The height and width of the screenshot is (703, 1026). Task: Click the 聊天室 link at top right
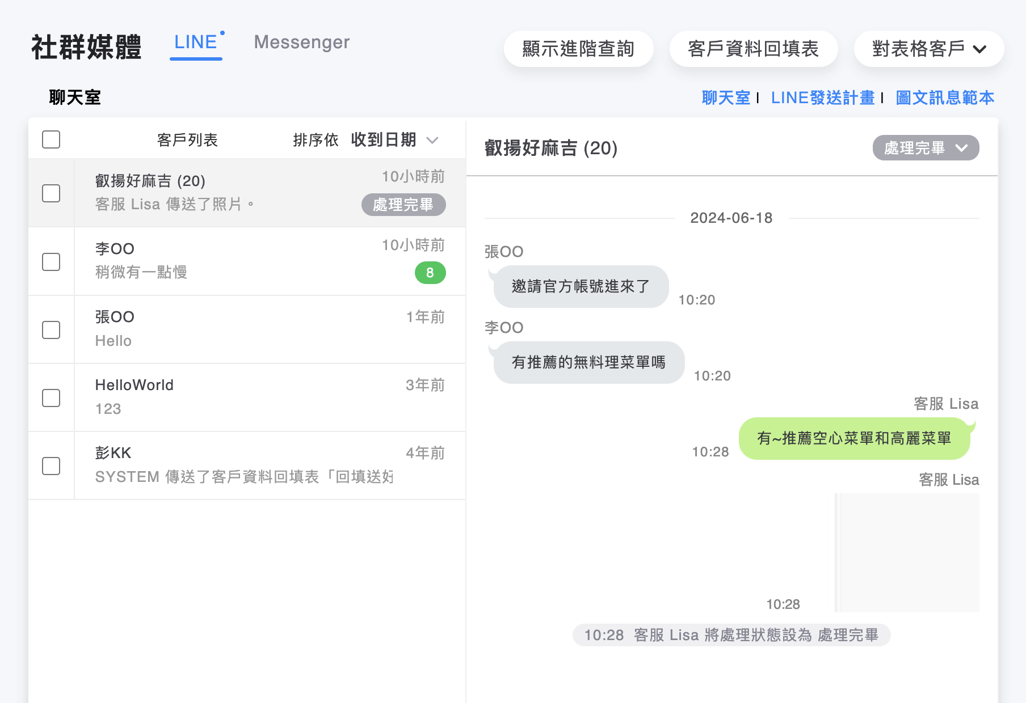[725, 98]
